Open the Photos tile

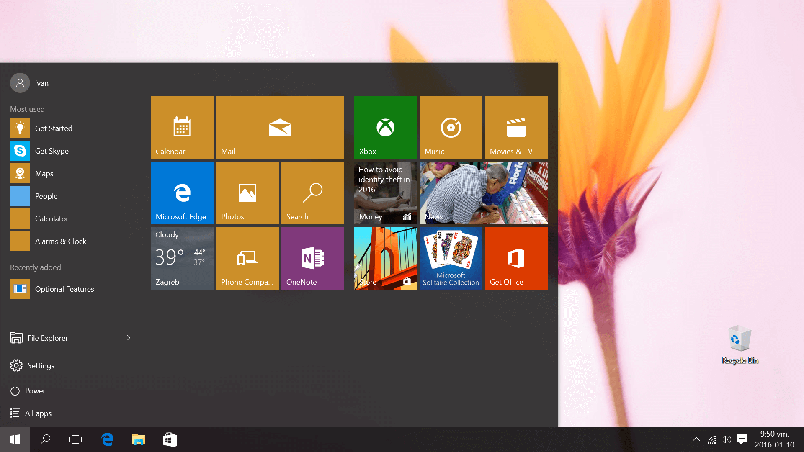247,193
